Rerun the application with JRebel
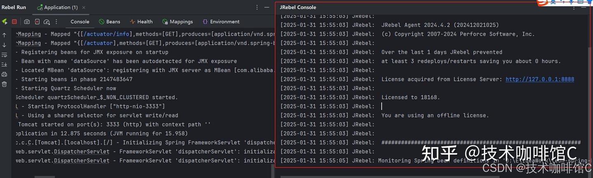593x178 pixels. pyautogui.click(x=5, y=22)
